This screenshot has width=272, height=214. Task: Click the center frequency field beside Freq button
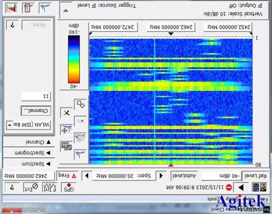pyautogui.click(x=28, y=176)
